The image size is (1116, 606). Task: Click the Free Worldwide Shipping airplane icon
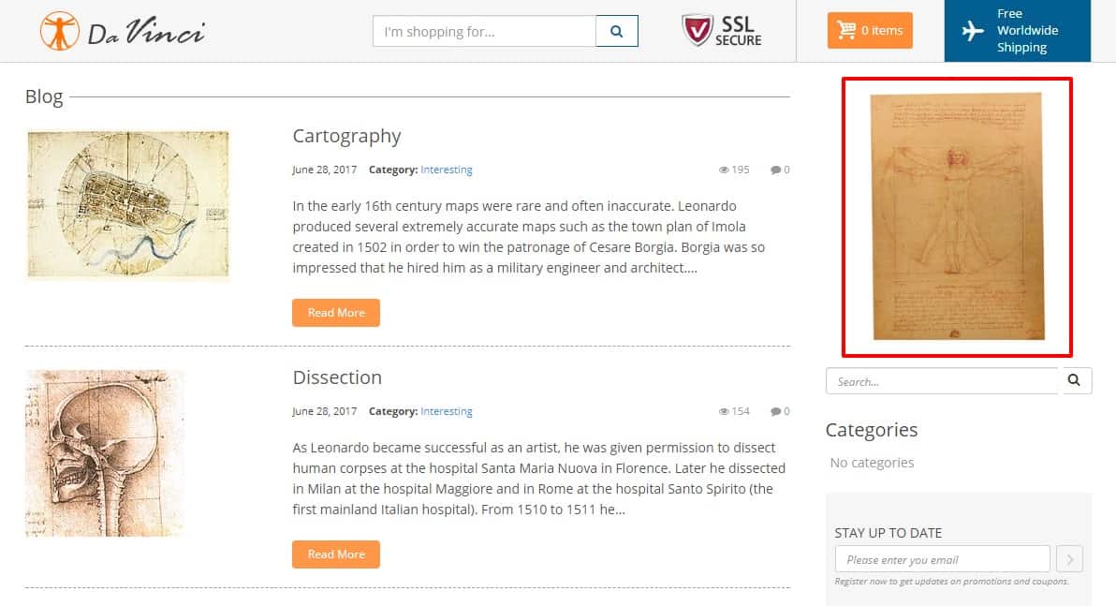[x=974, y=31]
